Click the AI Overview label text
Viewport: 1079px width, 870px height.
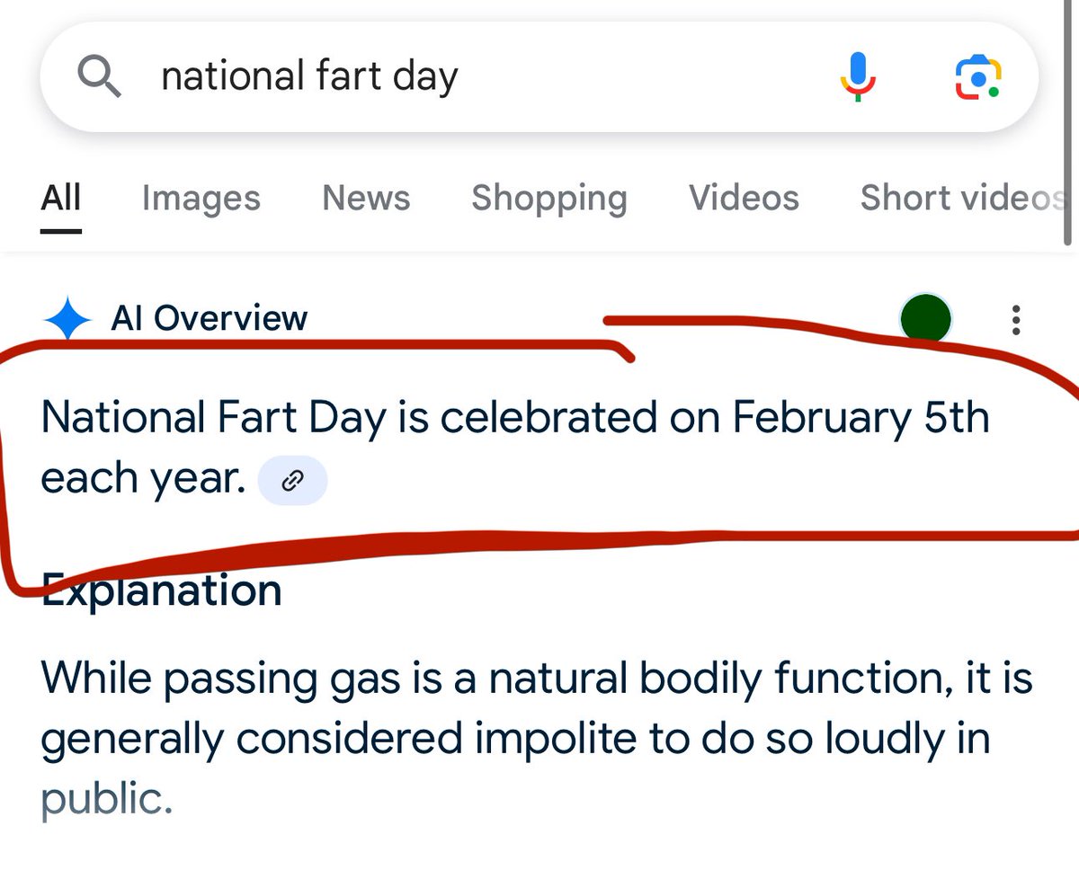209,318
